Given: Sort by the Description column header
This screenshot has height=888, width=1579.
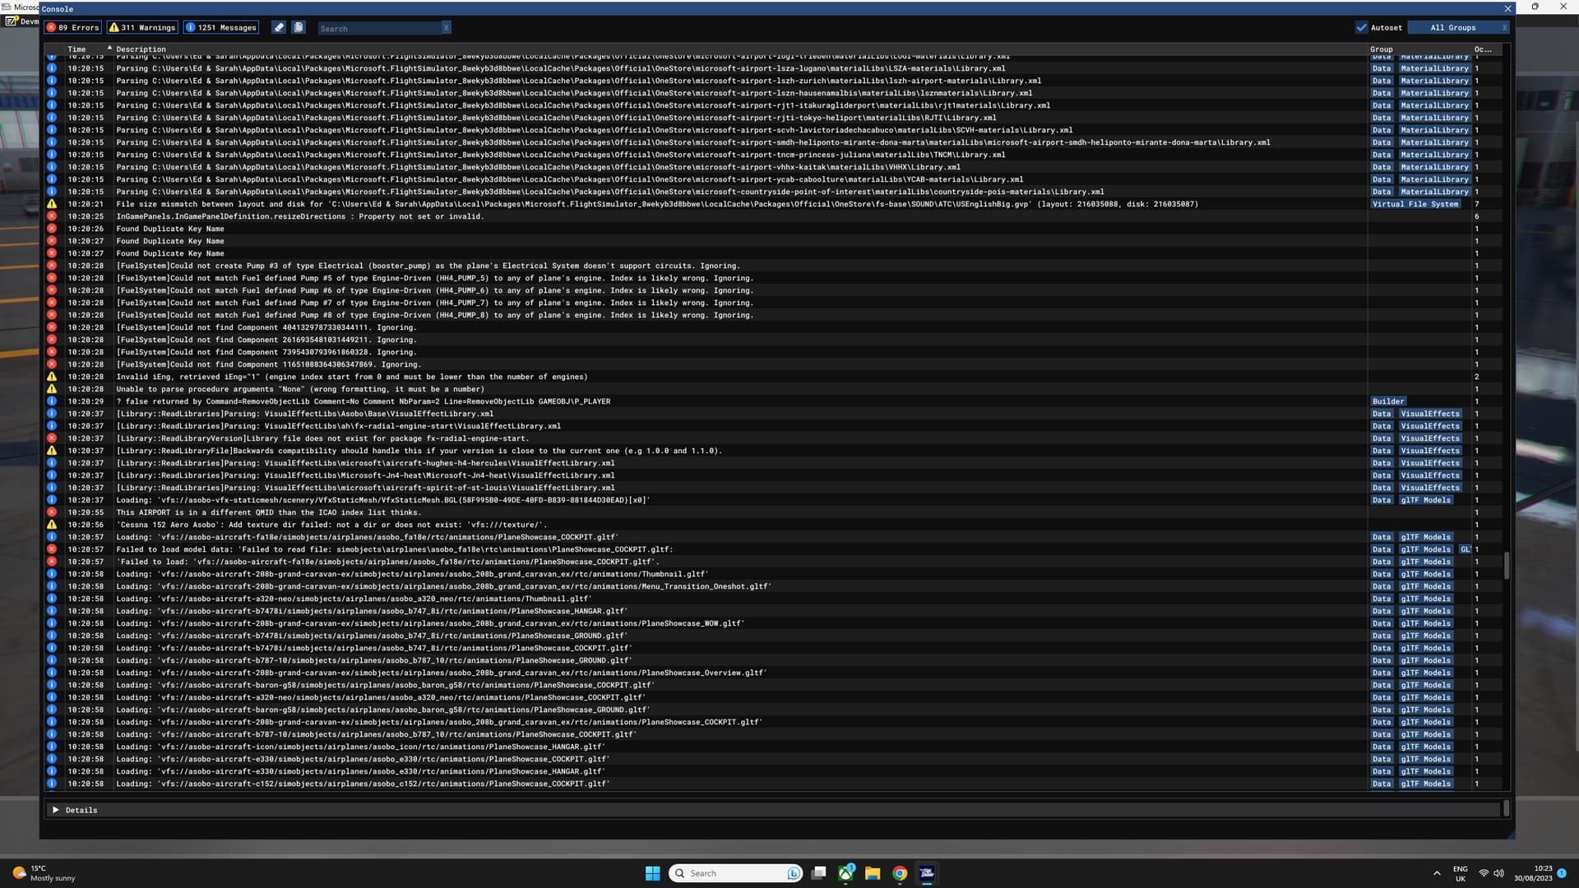Looking at the screenshot, I should click(x=141, y=49).
